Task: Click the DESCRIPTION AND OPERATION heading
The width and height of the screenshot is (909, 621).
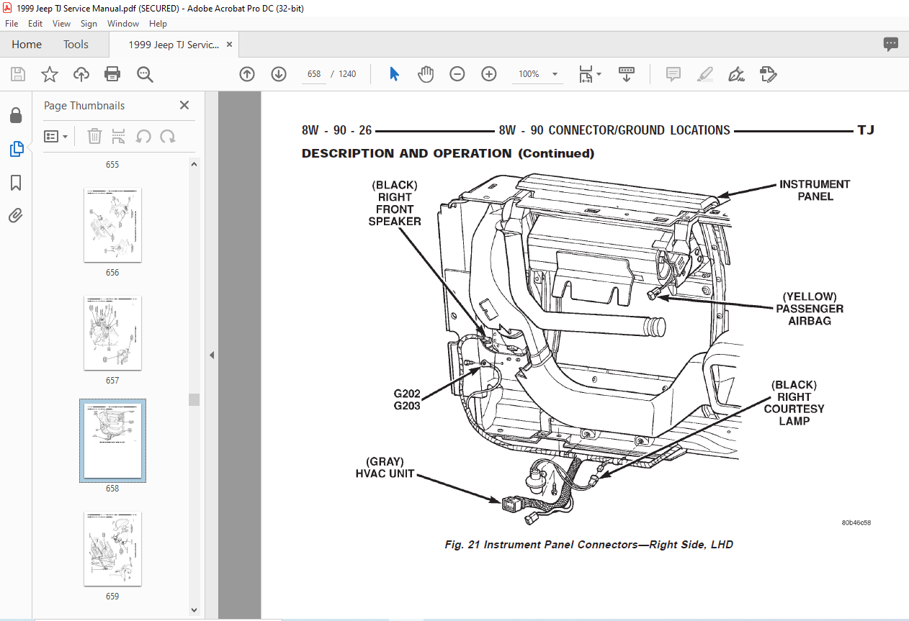Action: tap(448, 153)
